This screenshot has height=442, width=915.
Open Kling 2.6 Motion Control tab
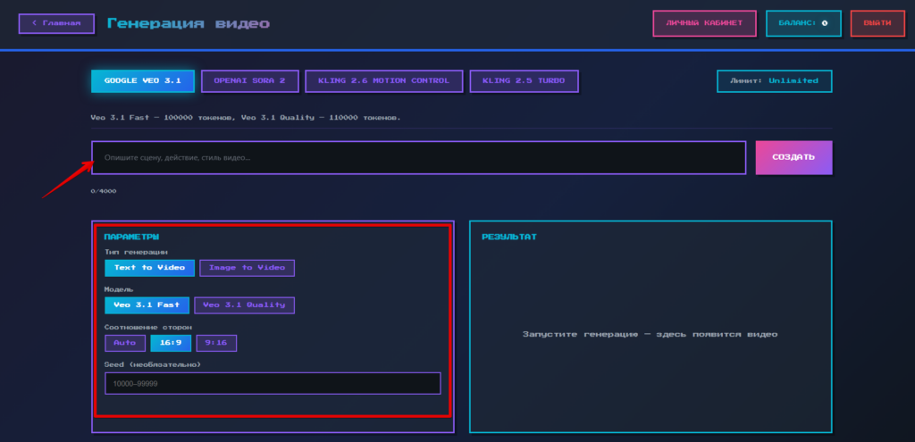pos(383,81)
